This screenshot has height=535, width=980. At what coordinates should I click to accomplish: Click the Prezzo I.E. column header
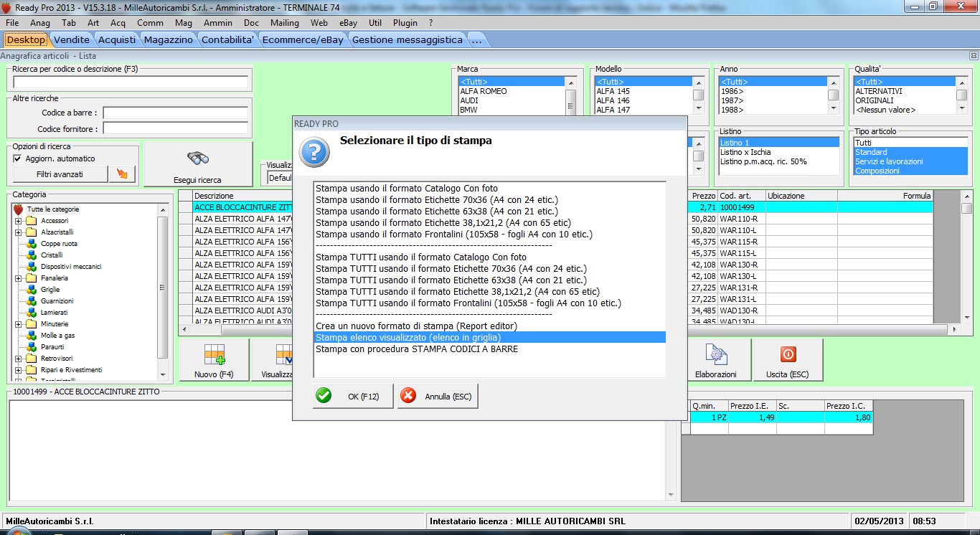pyautogui.click(x=752, y=406)
